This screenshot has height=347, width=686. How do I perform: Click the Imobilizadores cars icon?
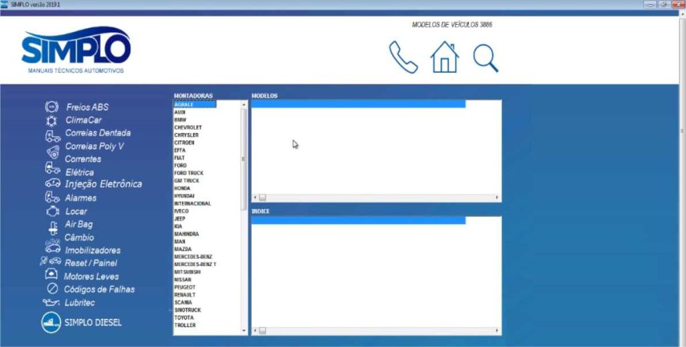pyautogui.click(x=53, y=246)
